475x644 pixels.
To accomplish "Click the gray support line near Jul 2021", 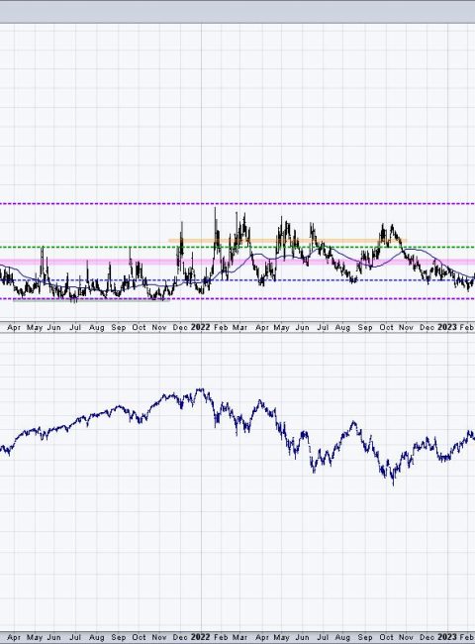I will (x=91, y=299).
